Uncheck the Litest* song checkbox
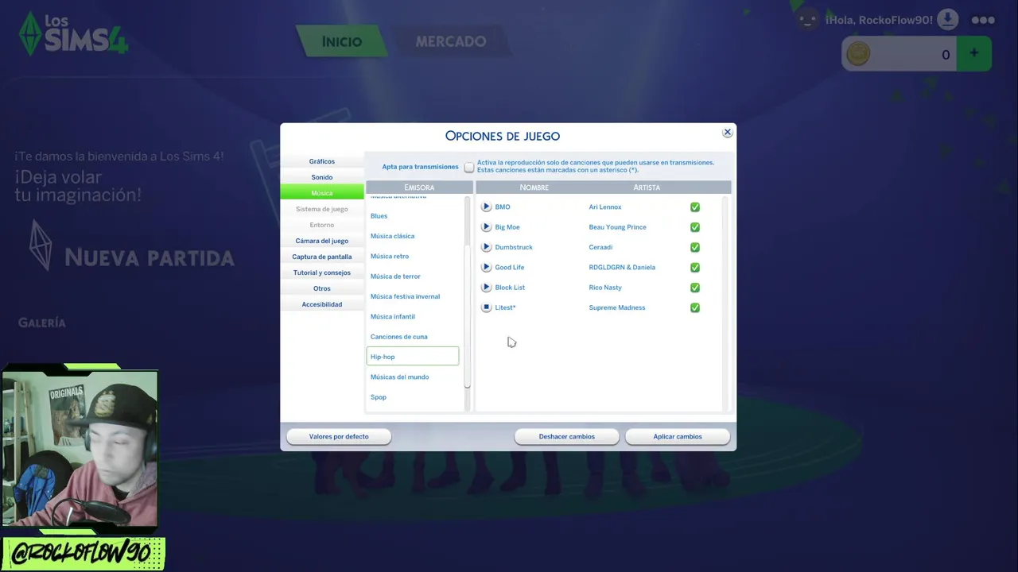This screenshot has height=572, width=1018. point(695,307)
